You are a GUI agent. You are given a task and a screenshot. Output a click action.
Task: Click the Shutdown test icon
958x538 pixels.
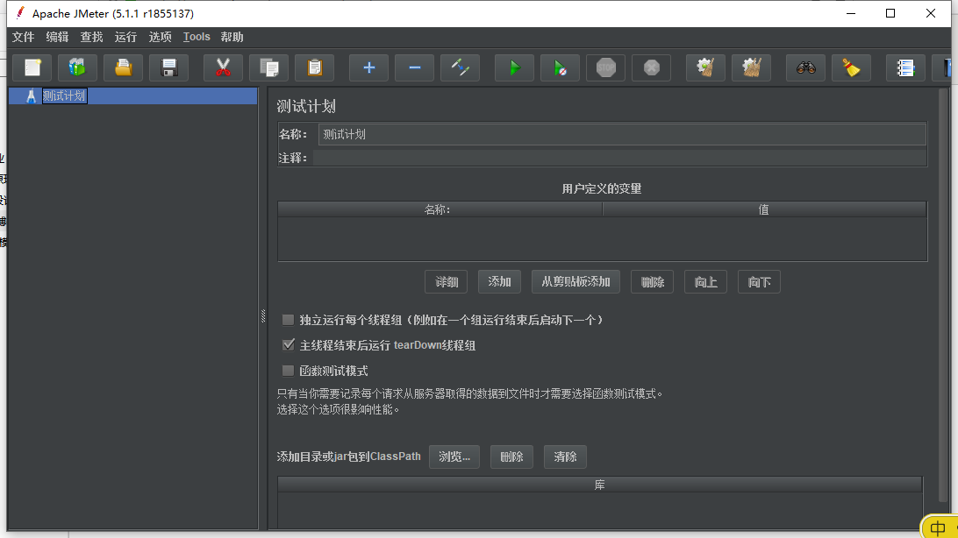pos(651,67)
